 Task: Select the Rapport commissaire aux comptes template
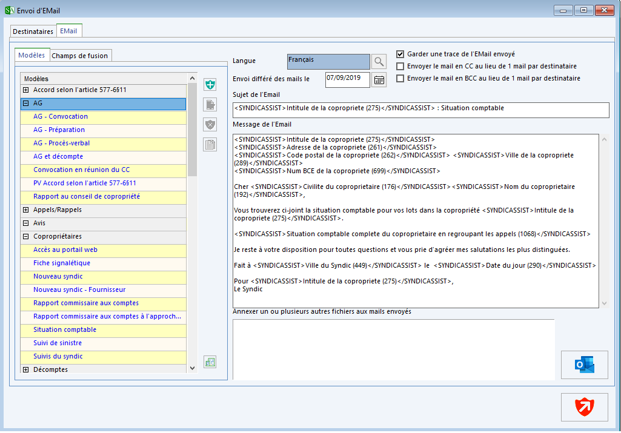pos(104,303)
